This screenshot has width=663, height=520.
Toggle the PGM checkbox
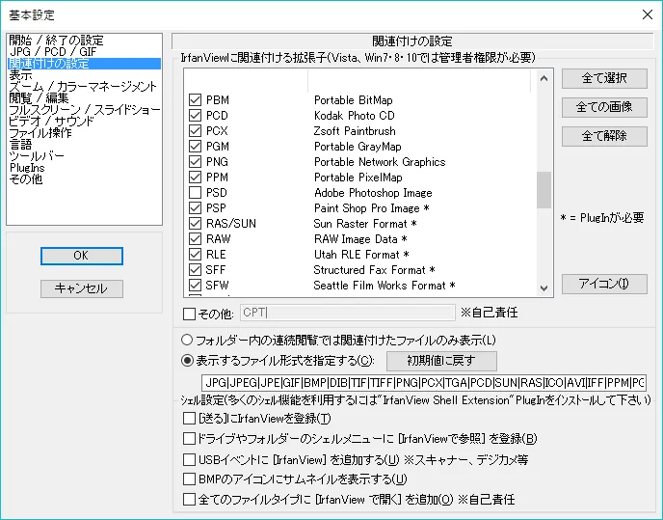click(195, 146)
